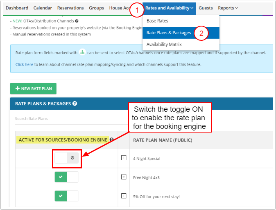
Task: Click help icon beside OTAs/Distribution Channels
Action: [x=77, y=21]
